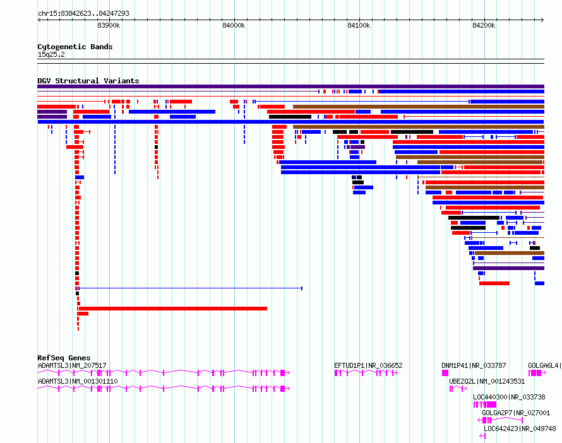Image resolution: width=562 pixels, height=443 pixels.
Task: Click the small LOC642423 gene arrow glyph
Action: pyautogui.click(x=482, y=436)
